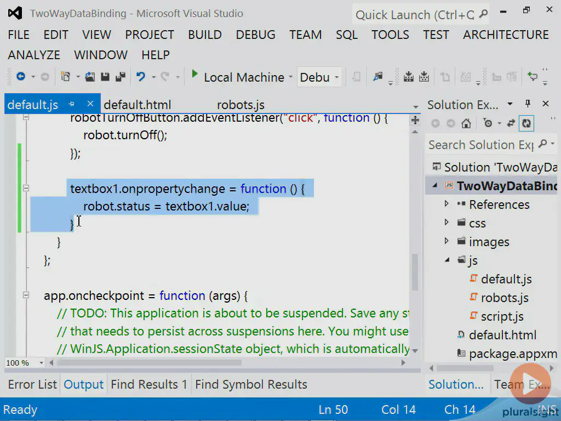The width and height of the screenshot is (561, 421).
Task: Click the JS file icon beside robots.js
Action: pyautogui.click(x=474, y=297)
